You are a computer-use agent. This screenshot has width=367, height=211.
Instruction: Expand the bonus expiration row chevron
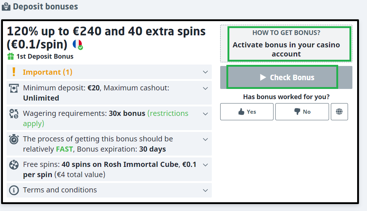point(205,139)
